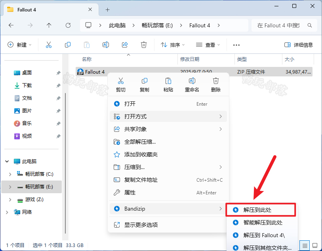Sort by the 修改日期 column header

click(190, 59)
